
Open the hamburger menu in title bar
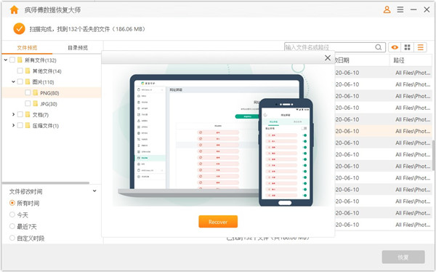(400, 9)
